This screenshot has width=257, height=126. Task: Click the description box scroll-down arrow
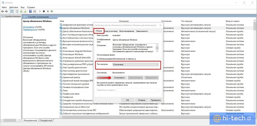point(157,51)
